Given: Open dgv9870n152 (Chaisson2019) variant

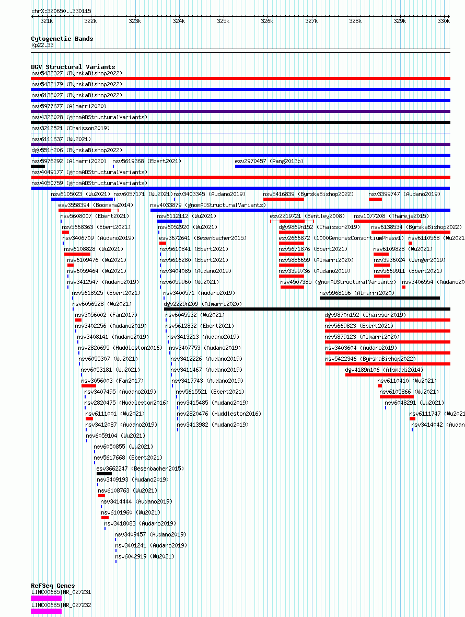Looking at the screenshot, I should pyautogui.click(x=365, y=316).
